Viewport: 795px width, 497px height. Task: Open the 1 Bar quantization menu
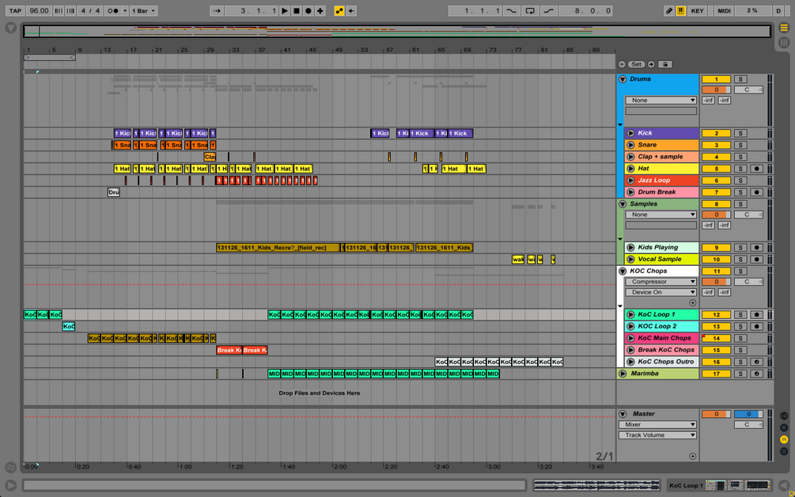[144, 10]
